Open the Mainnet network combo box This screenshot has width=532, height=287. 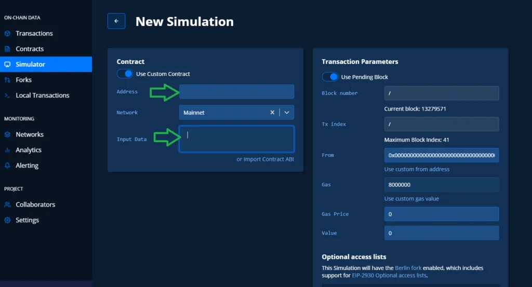coord(236,113)
